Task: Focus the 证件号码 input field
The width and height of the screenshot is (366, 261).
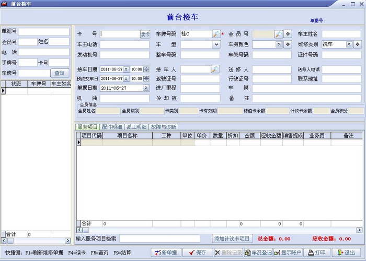Action: tap(341, 55)
